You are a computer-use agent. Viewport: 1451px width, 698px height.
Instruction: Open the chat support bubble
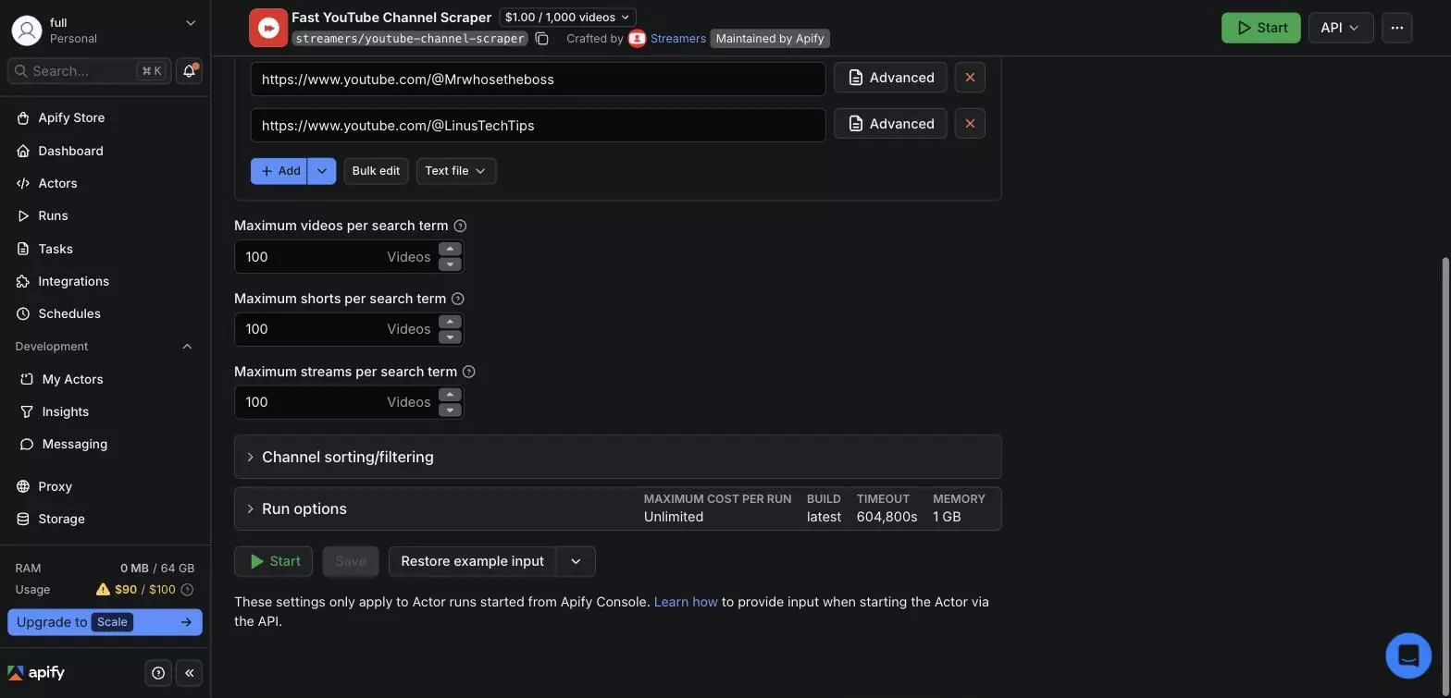[x=1408, y=655]
